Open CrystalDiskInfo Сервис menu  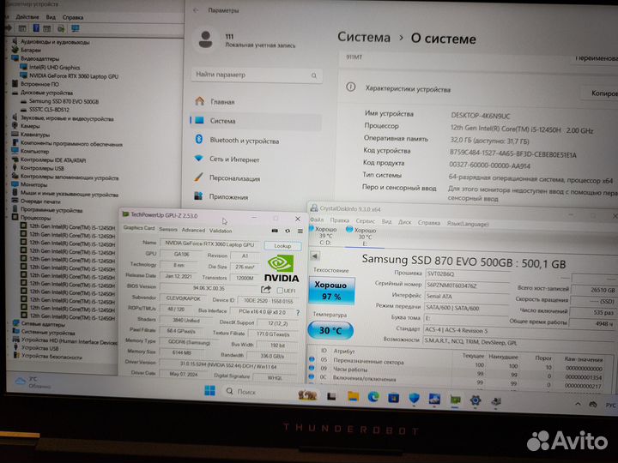click(366, 221)
